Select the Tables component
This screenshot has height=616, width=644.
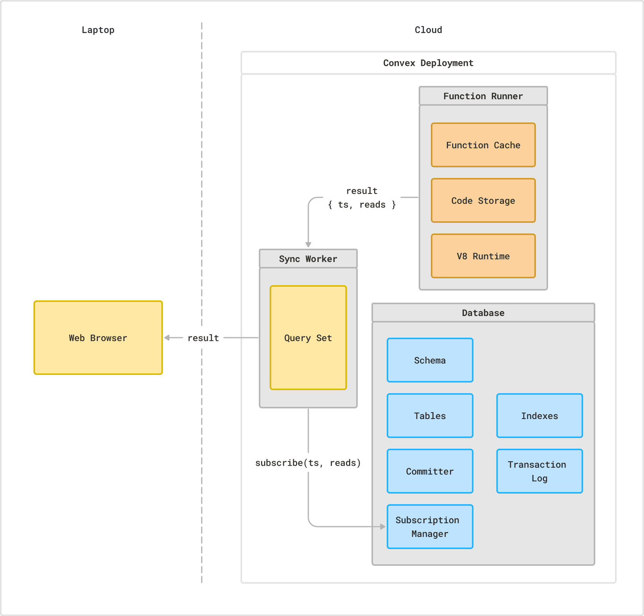429,415
